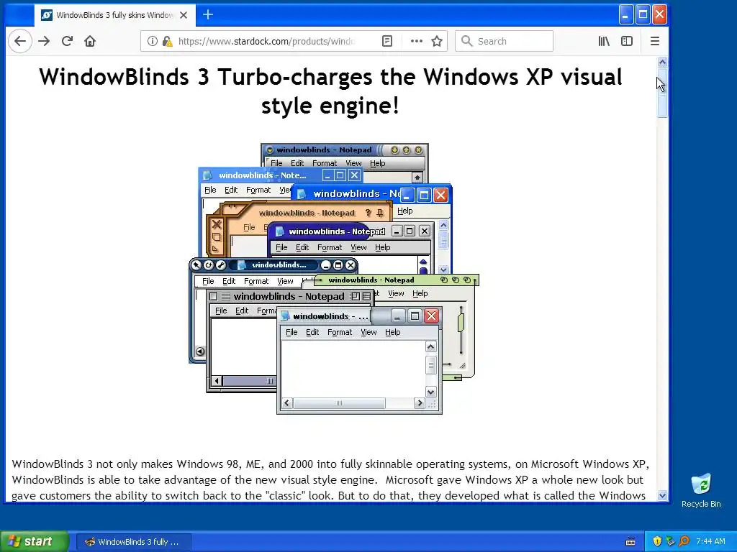Open page actions three-dots menu
The width and height of the screenshot is (737, 552).
point(417,41)
